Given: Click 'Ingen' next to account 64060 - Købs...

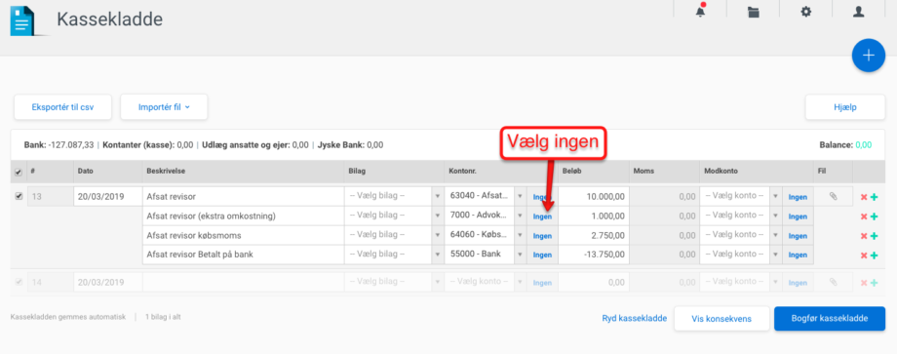Looking at the screenshot, I should (542, 236).
